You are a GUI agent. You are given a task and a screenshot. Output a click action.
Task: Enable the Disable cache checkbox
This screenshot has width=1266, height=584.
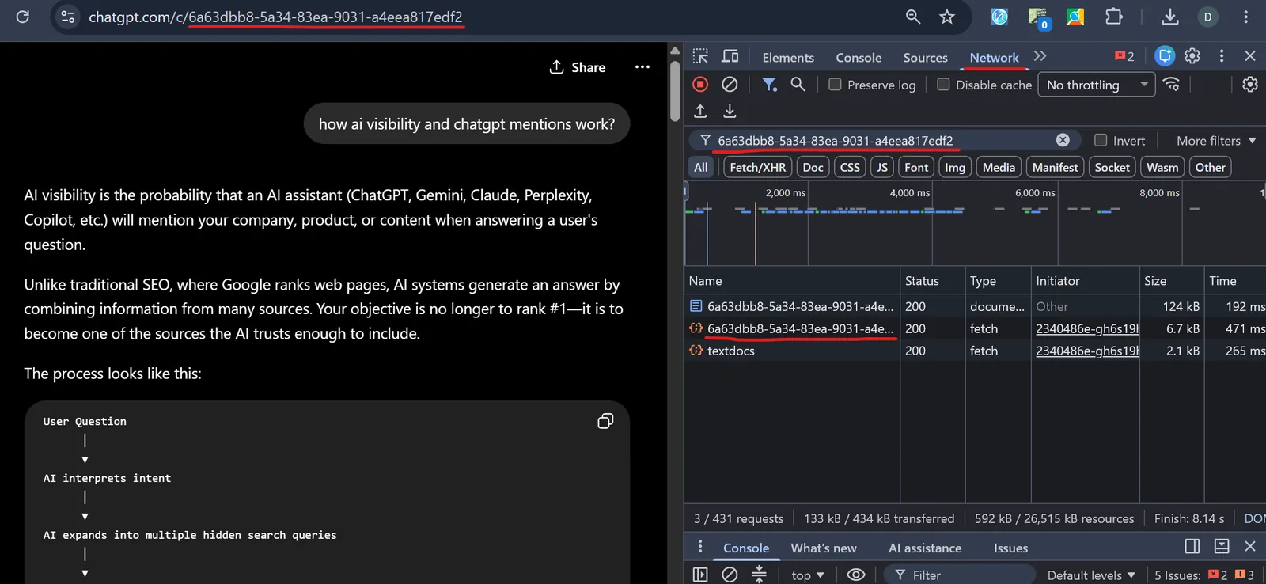coord(943,84)
